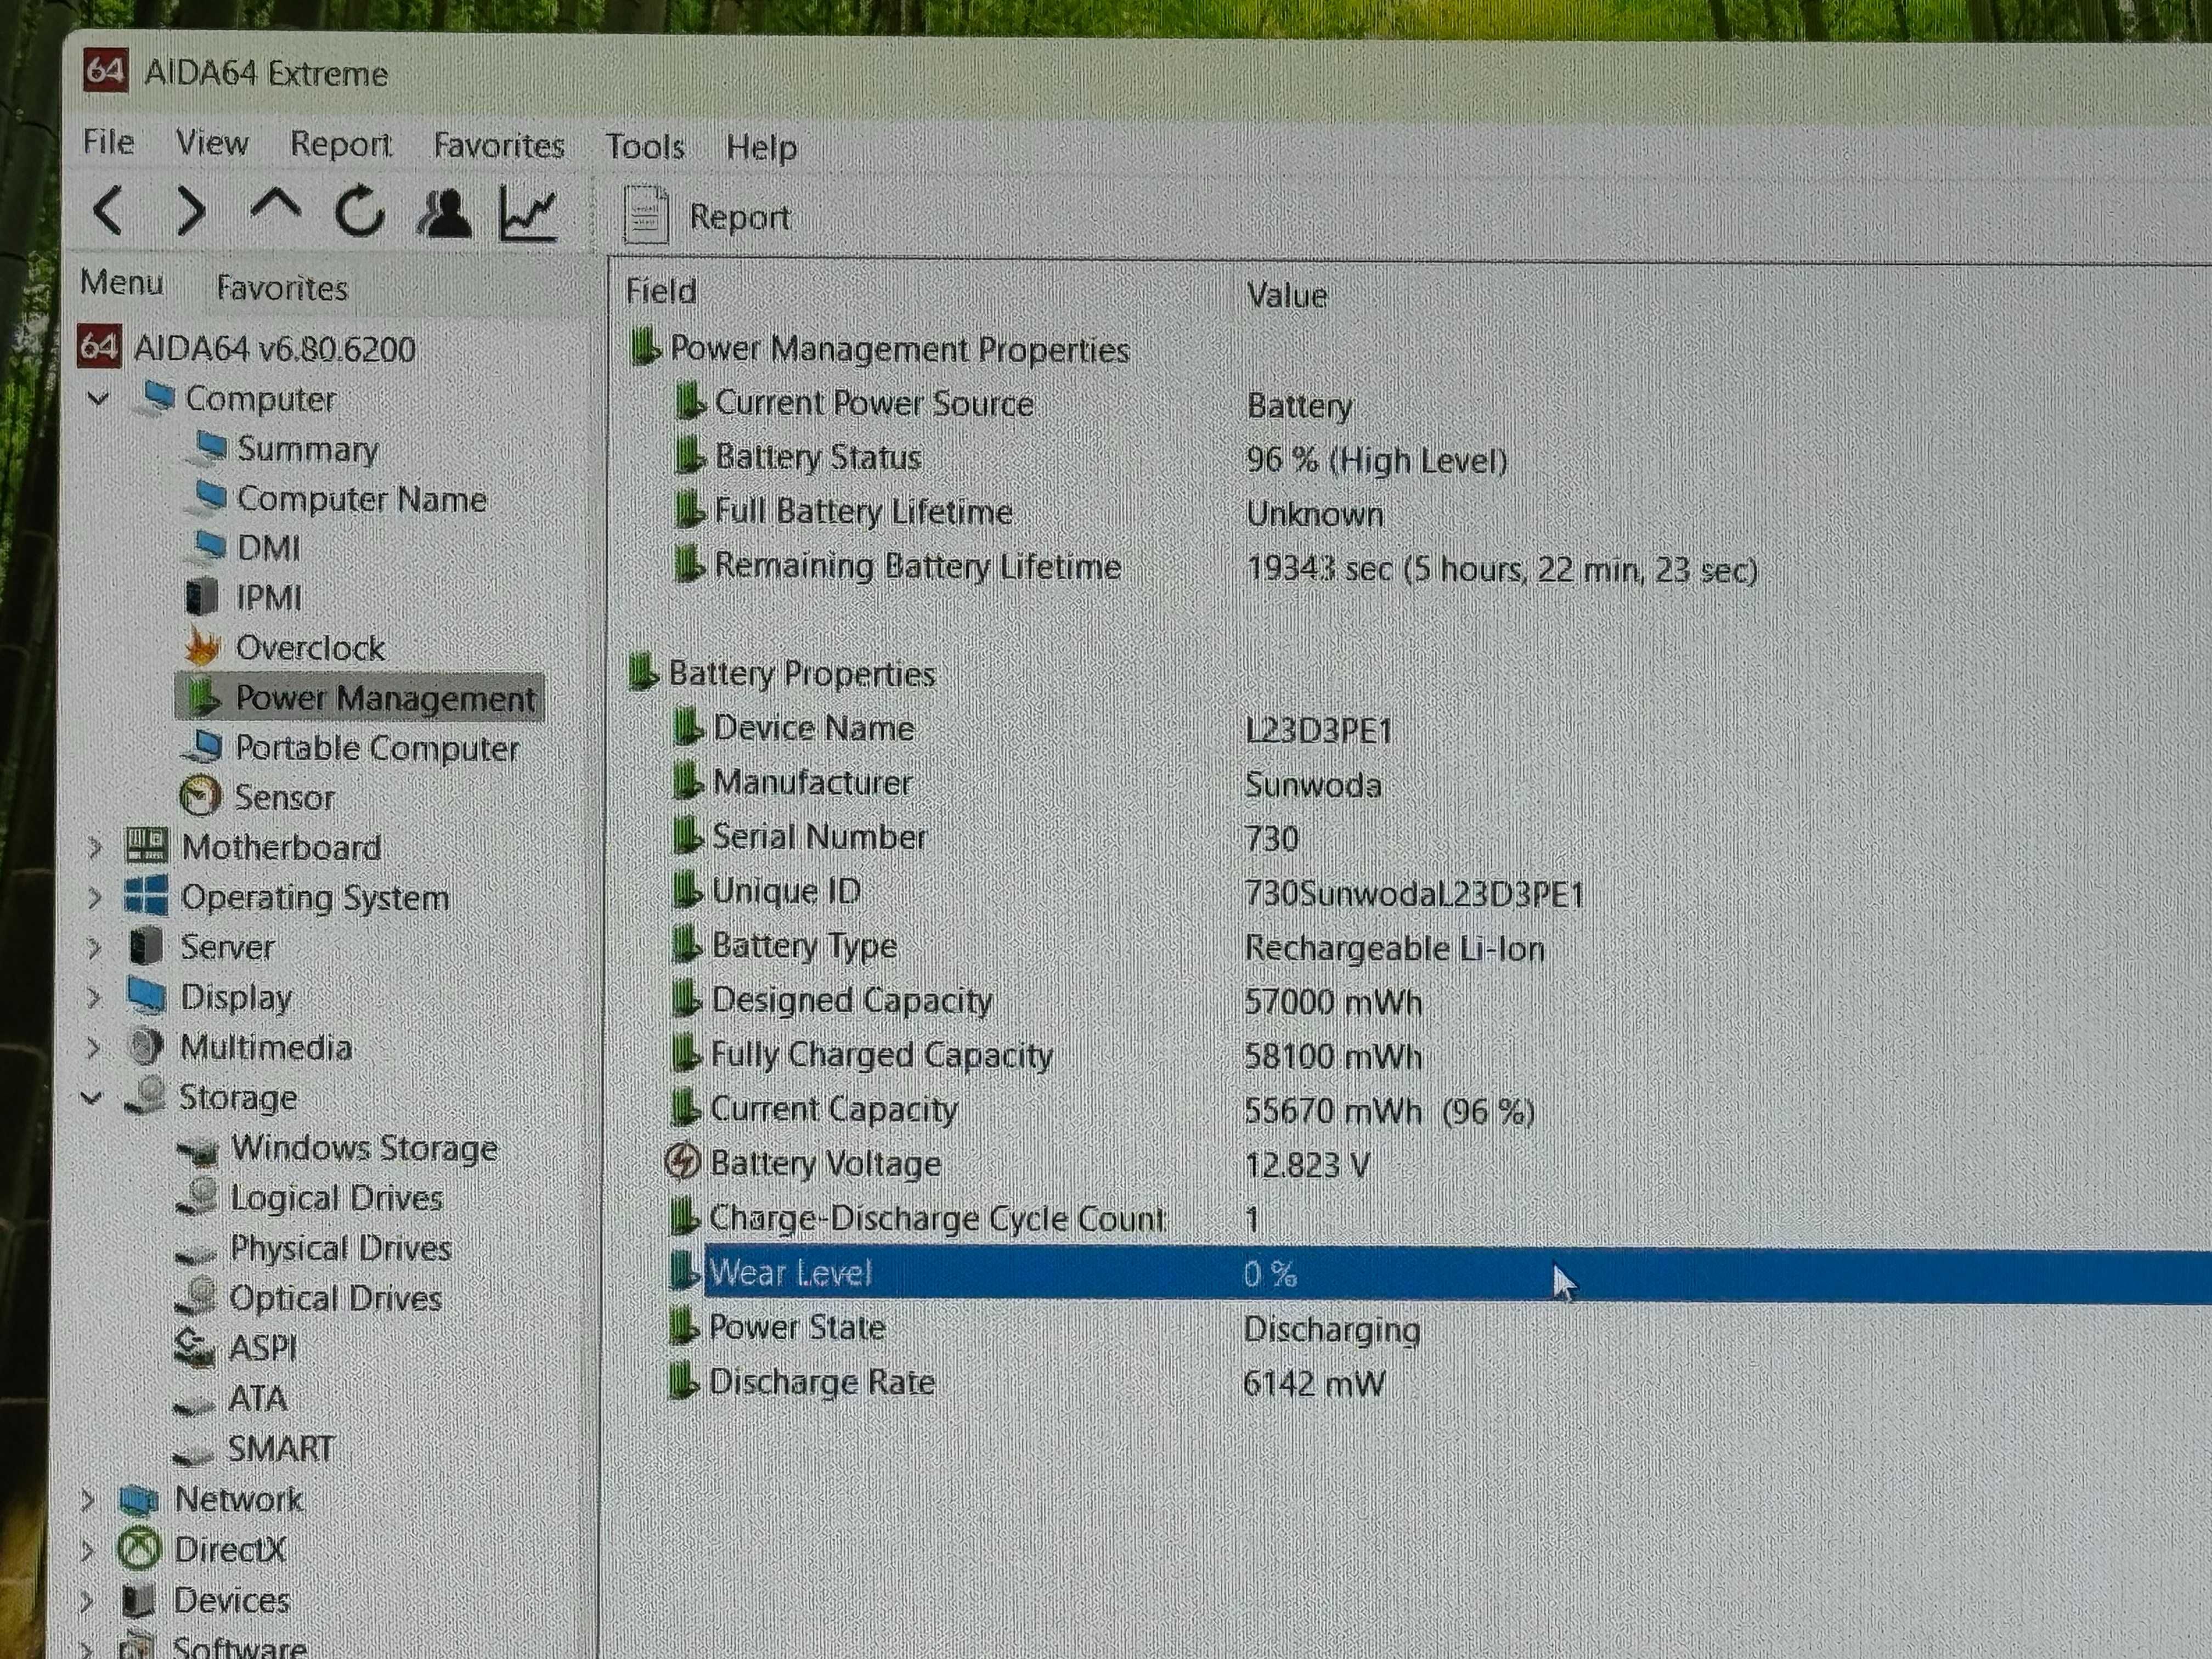Open the user manage icon in toolbar
Screen dimensions: 2212x1659
pos(444,213)
